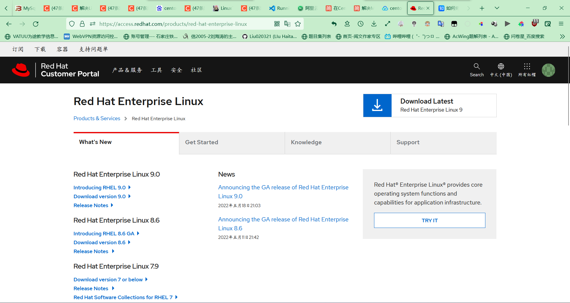Click the undo arrow toolbar icon
Screen dimensions: 570x303
pos(334,24)
